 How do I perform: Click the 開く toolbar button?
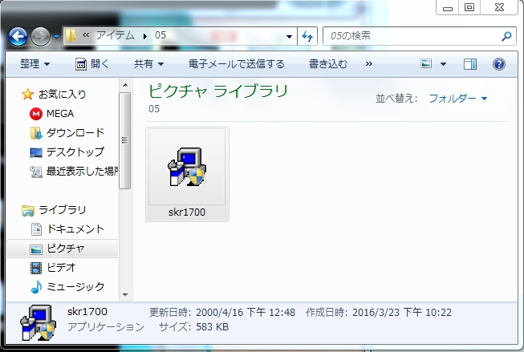click(92, 63)
